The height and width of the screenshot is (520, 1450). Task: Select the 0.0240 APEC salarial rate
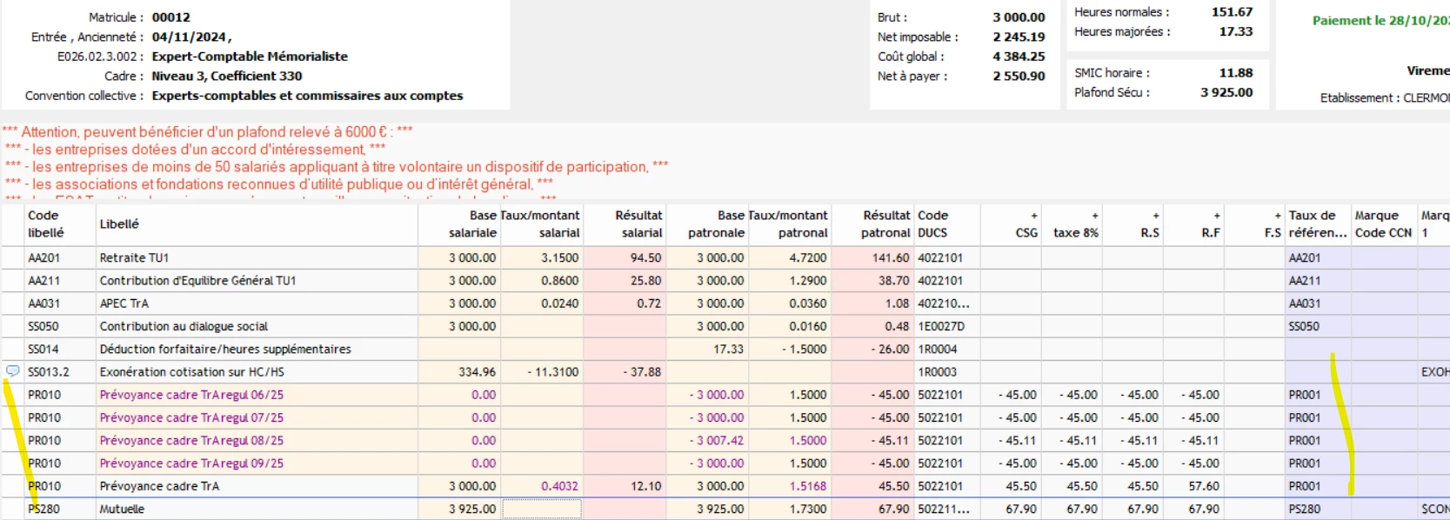click(x=559, y=303)
